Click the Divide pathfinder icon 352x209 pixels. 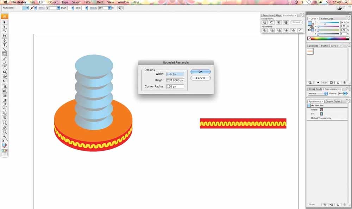click(x=264, y=30)
